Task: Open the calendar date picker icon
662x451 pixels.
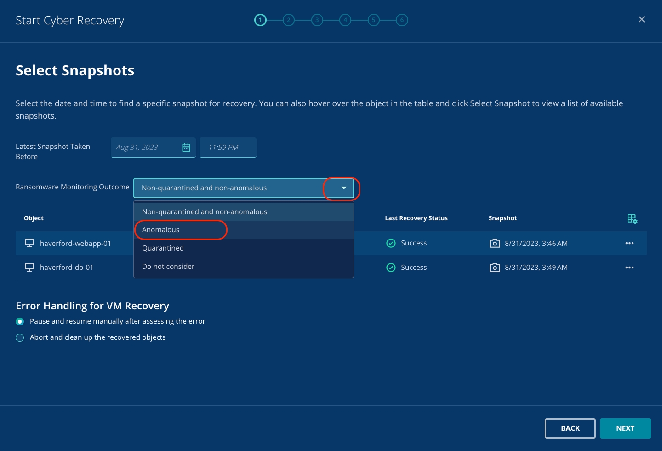Action: 186,148
